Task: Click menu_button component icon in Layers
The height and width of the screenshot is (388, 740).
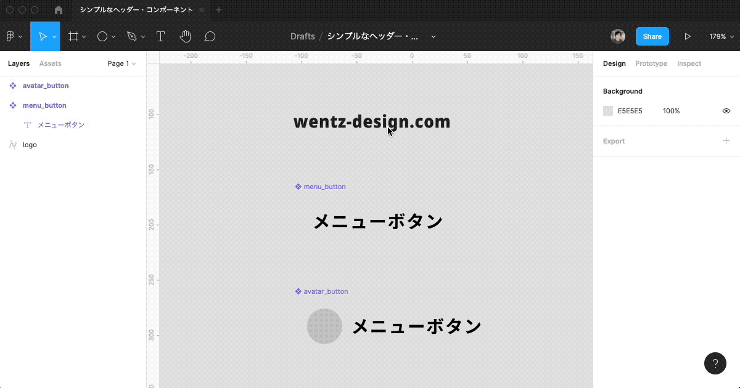Action: (x=13, y=105)
